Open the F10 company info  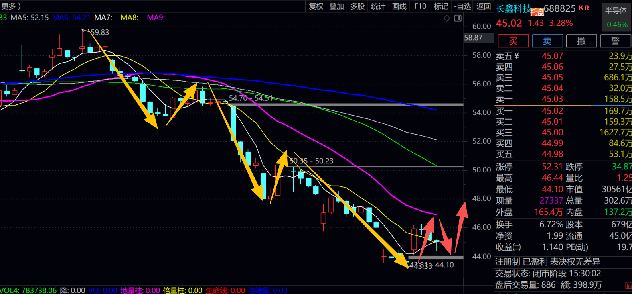coord(420,6)
